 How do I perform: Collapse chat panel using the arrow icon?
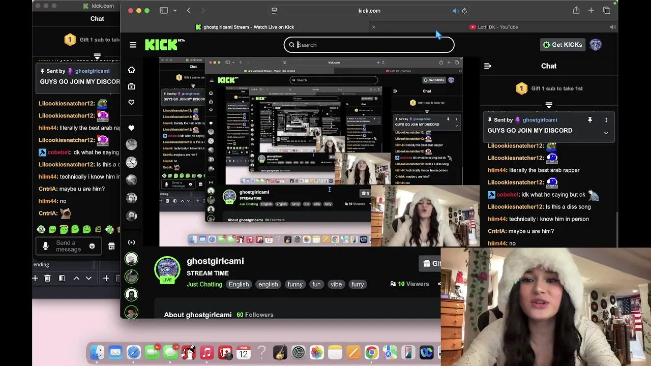click(487, 66)
